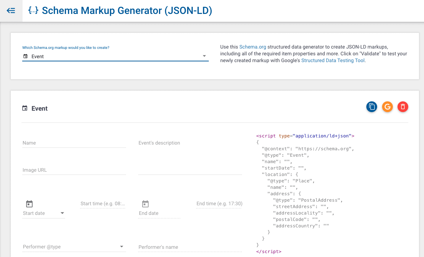Click the "PostalAddress" code line
Viewport: 424px width, 257px height.
pyautogui.click(x=308, y=200)
